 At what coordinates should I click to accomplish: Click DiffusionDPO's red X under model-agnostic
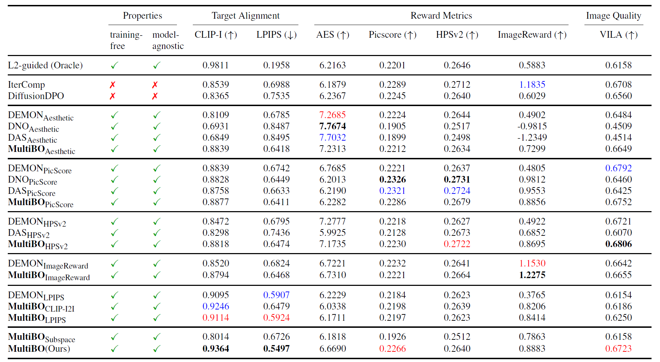pyautogui.click(x=155, y=96)
